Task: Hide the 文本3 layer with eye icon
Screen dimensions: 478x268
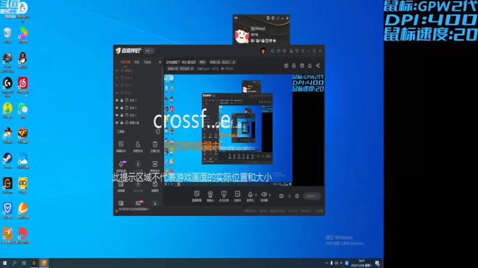Action: click(117, 100)
